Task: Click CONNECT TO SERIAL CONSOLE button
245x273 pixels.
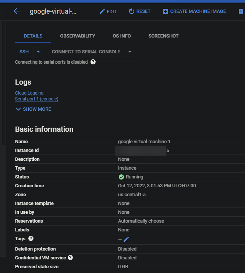Action: point(86,52)
